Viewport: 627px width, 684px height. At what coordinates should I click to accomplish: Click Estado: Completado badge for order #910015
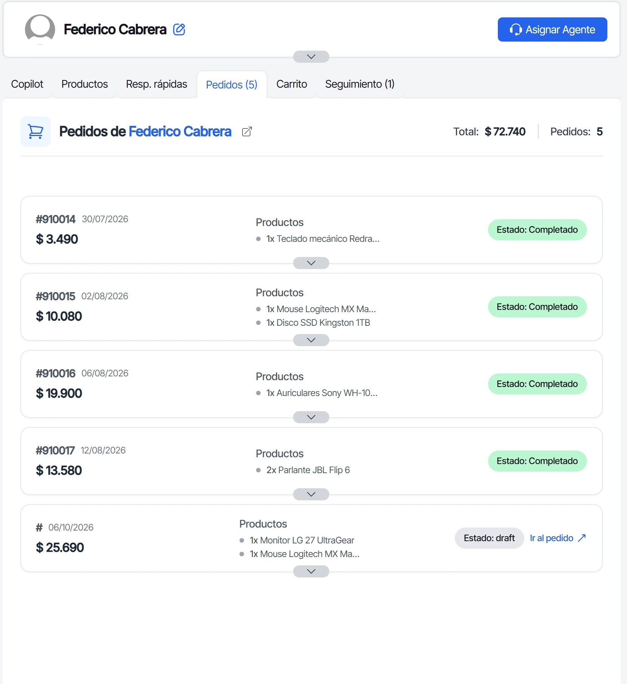537,307
